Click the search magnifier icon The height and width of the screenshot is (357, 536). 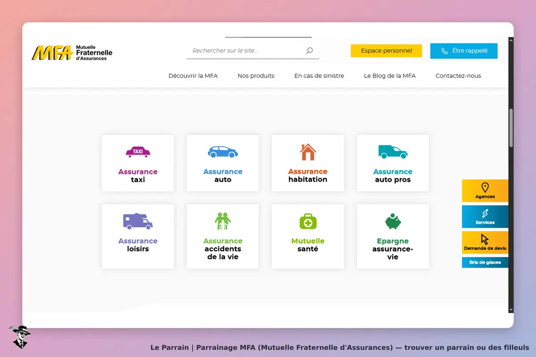309,51
